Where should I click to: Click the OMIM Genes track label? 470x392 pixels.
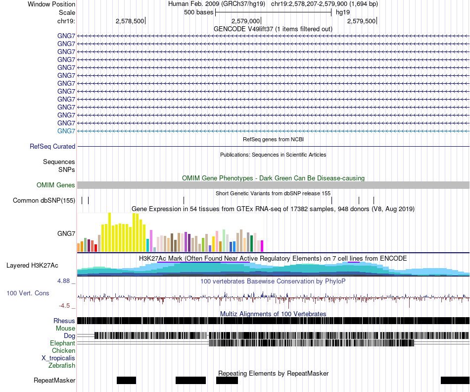(x=56, y=185)
